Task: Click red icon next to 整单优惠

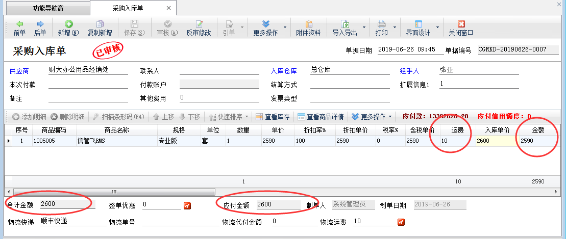Action: point(187,206)
